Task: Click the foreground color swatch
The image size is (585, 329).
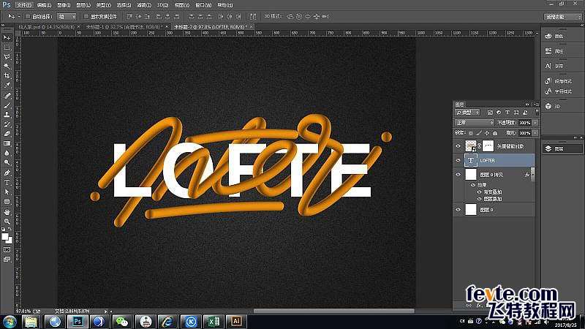Action: click(5, 236)
